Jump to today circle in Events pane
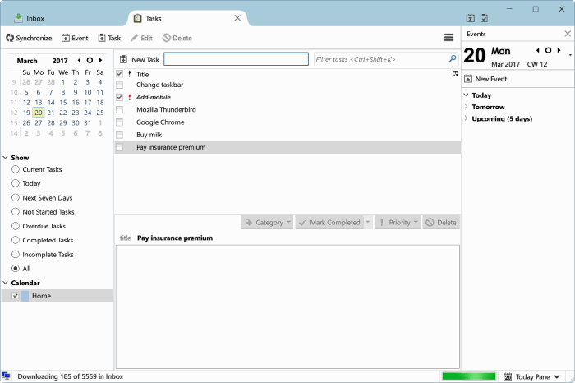Screen dimensions: 575x383 coord(548,51)
